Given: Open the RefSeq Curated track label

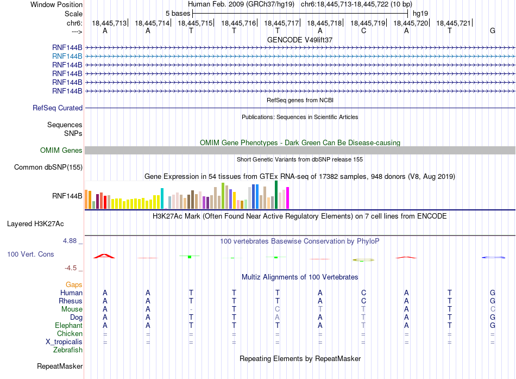Looking at the screenshot, I should click(58, 108).
